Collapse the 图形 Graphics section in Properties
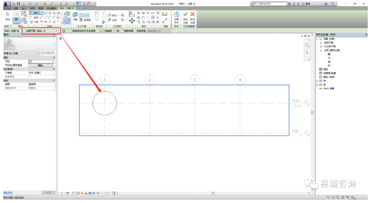Viewport: 371px width, 203px height. point(54,58)
